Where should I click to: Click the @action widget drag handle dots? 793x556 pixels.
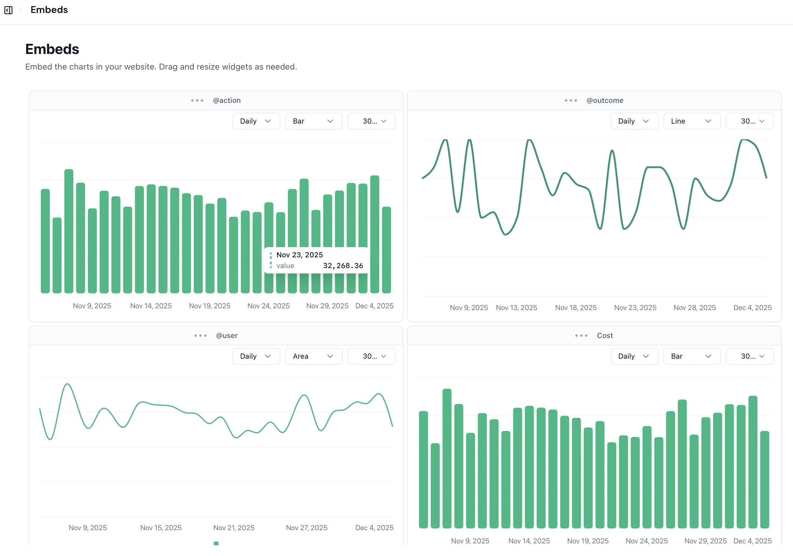pyautogui.click(x=197, y=100)
